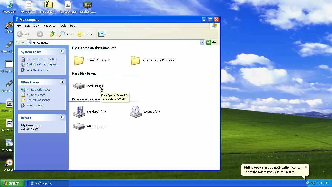This screenshot has width=332, height=187.
Task: Click the Windows flag logo in menu bar
Action: coord(215,26)
